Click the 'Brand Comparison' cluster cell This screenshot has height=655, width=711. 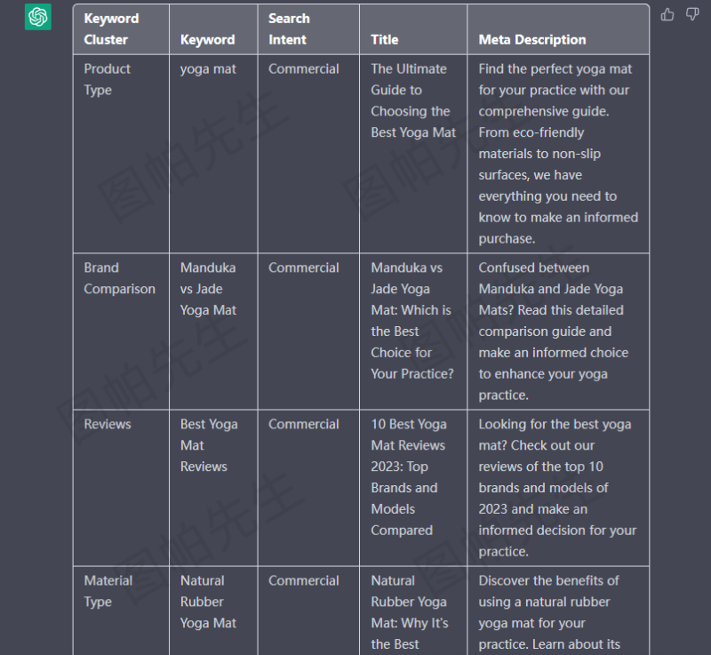[119, 278]
